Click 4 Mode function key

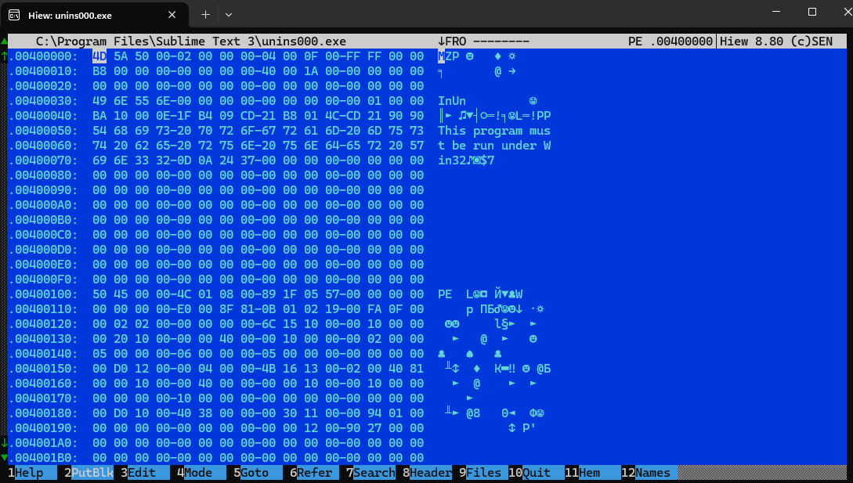pos(201,473)
